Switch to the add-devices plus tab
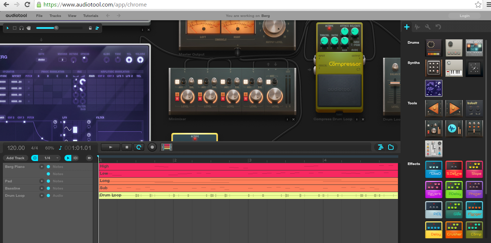Image resolution: width=491 pixels, height=243 pixels. click(x=407, y=27)
